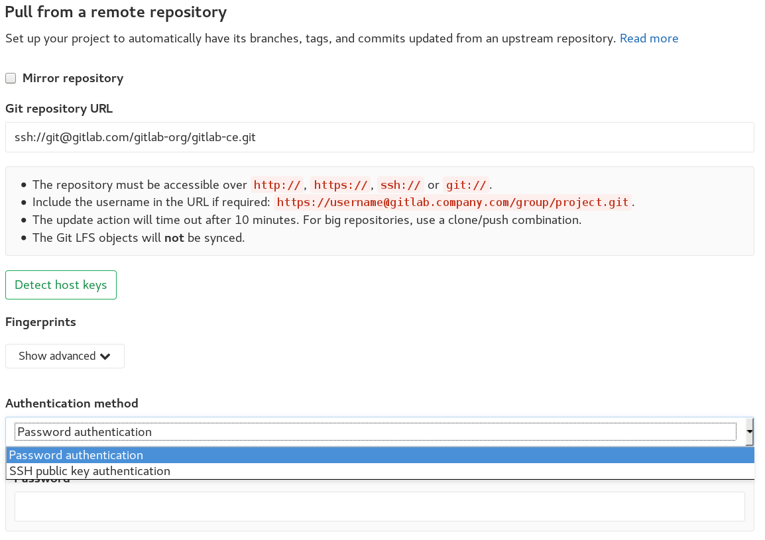The height and width of the screenshot is (540, 765).
Task: Click the Pull from a remote repository heading
Action: (115, 12)
